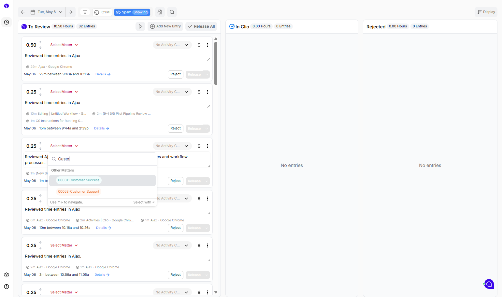Go to next day arrow
502x297 pixels.
71,12
